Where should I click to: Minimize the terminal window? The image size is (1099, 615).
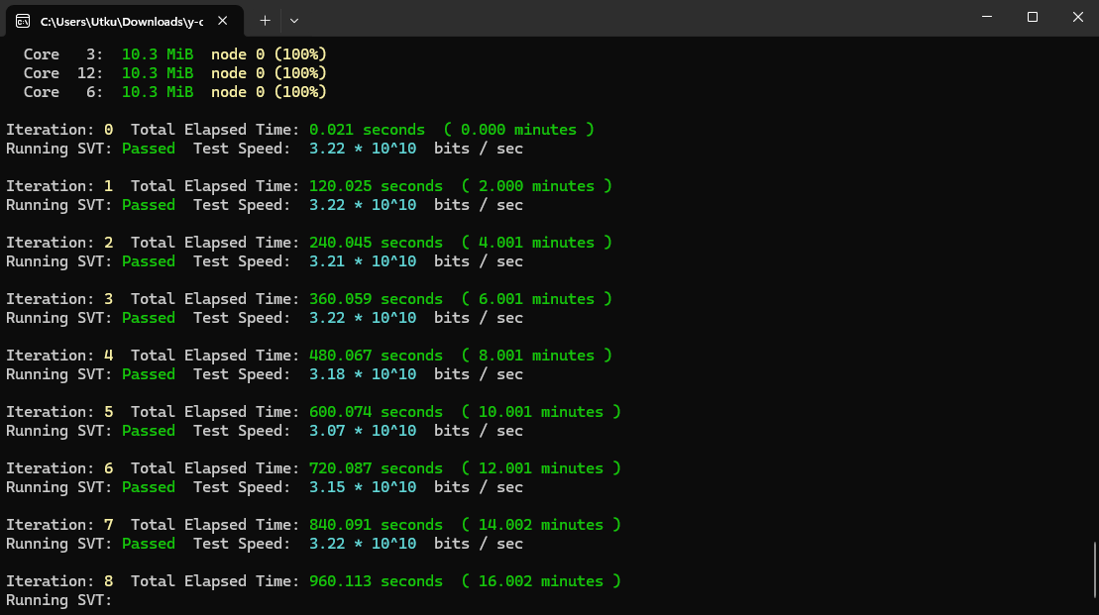[987, 17]
